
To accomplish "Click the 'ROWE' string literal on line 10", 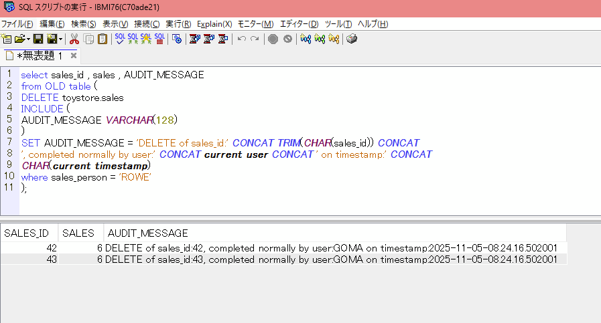I will [135, 177].
